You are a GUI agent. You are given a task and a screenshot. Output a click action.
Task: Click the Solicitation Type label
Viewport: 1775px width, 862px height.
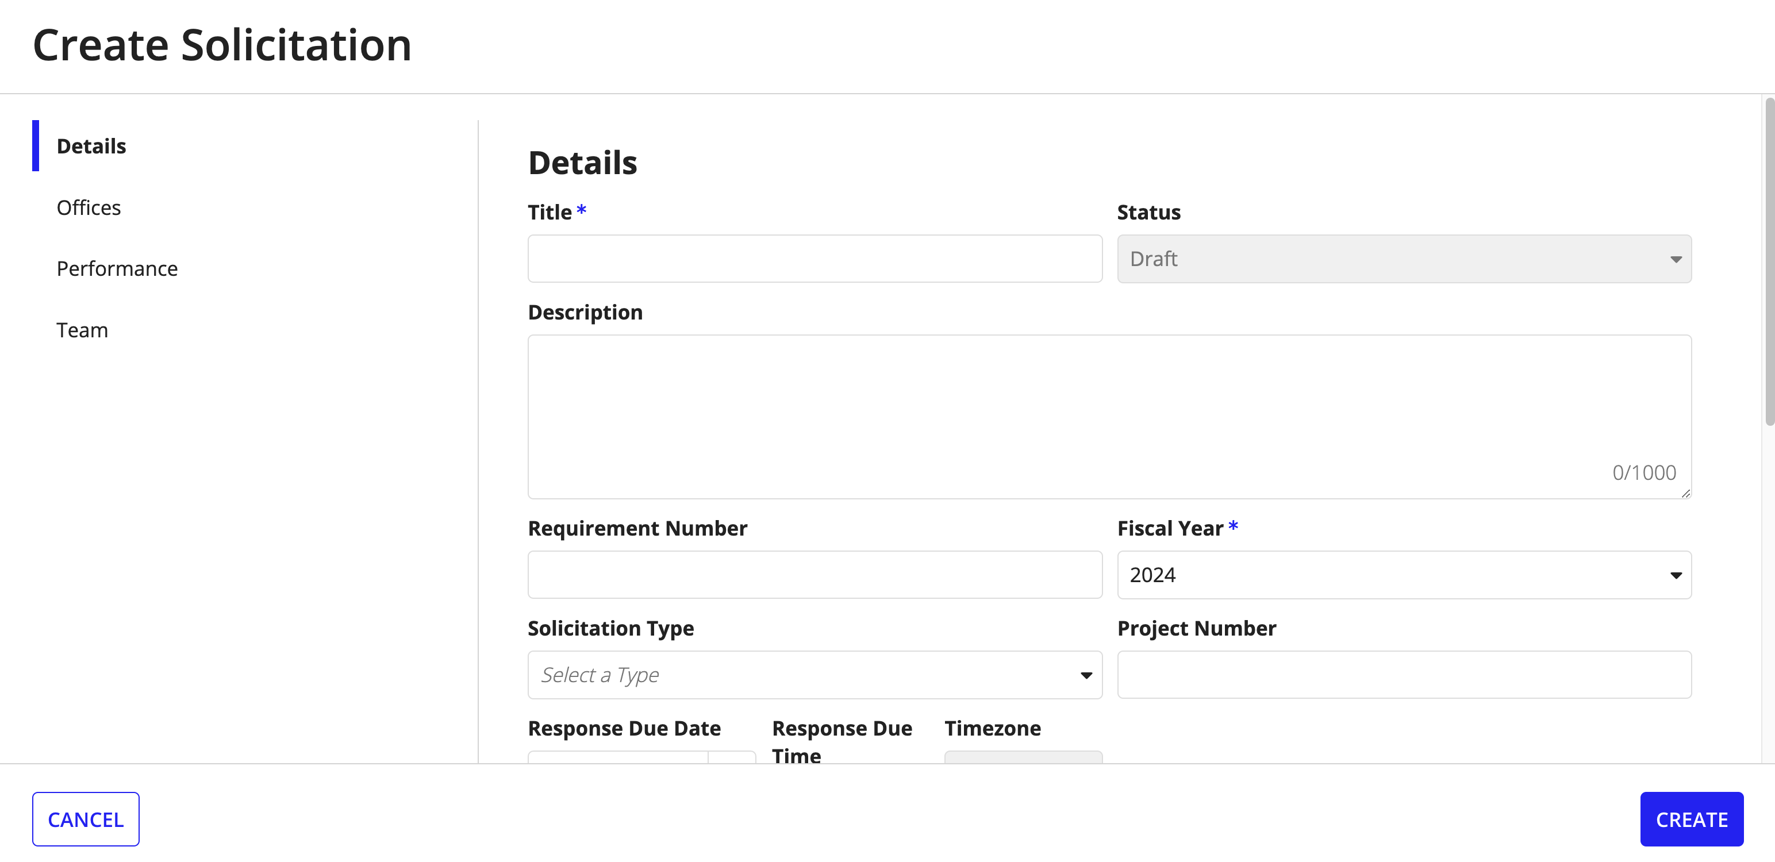(x=610, y=629)
